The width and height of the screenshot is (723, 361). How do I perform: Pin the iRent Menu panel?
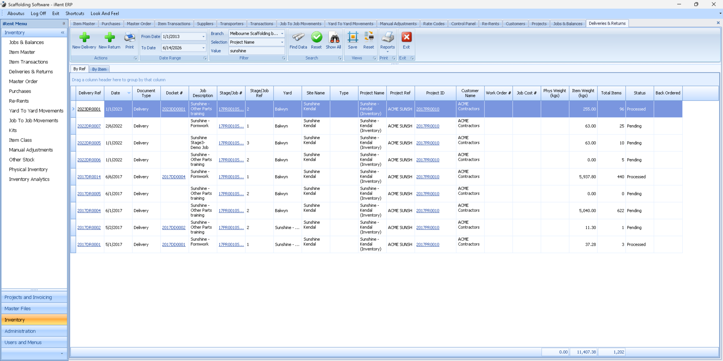(x=64, y=24)
